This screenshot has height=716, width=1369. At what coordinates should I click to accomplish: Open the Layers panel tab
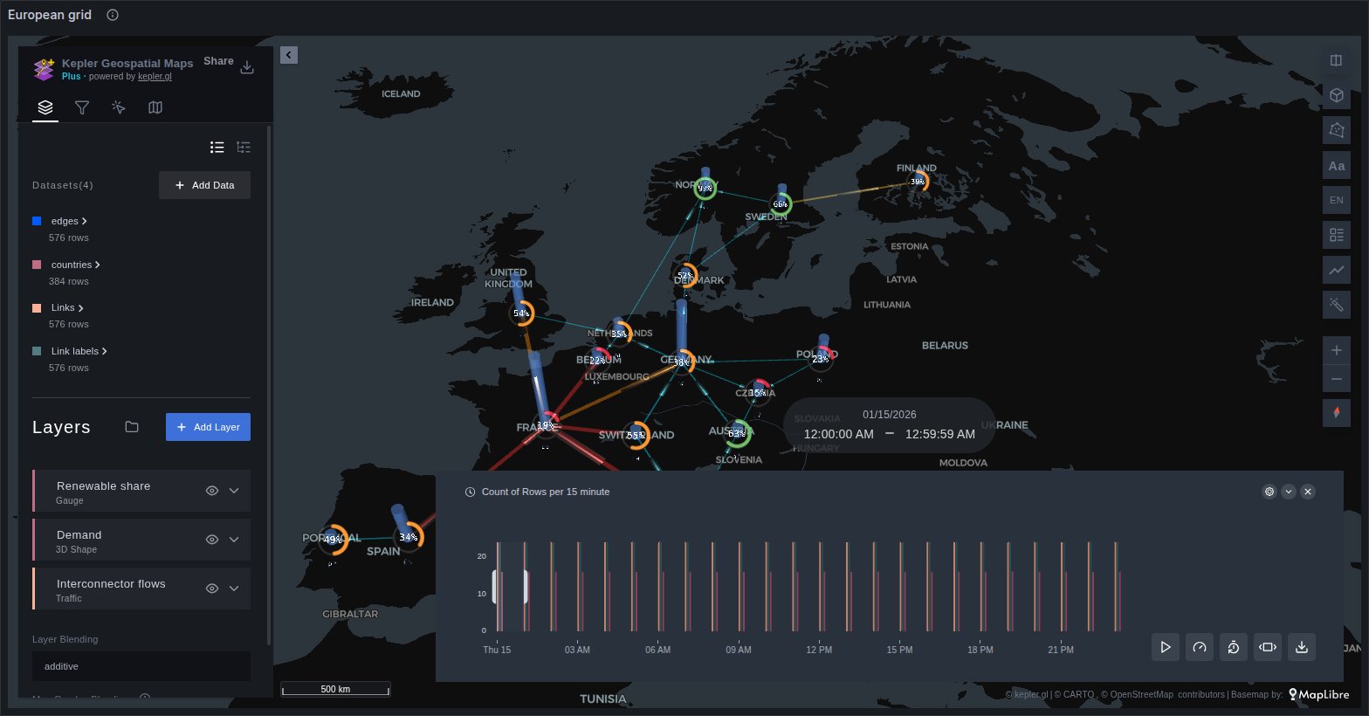tap(45, 107)
